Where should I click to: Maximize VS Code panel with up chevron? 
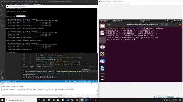coord(94,67)
